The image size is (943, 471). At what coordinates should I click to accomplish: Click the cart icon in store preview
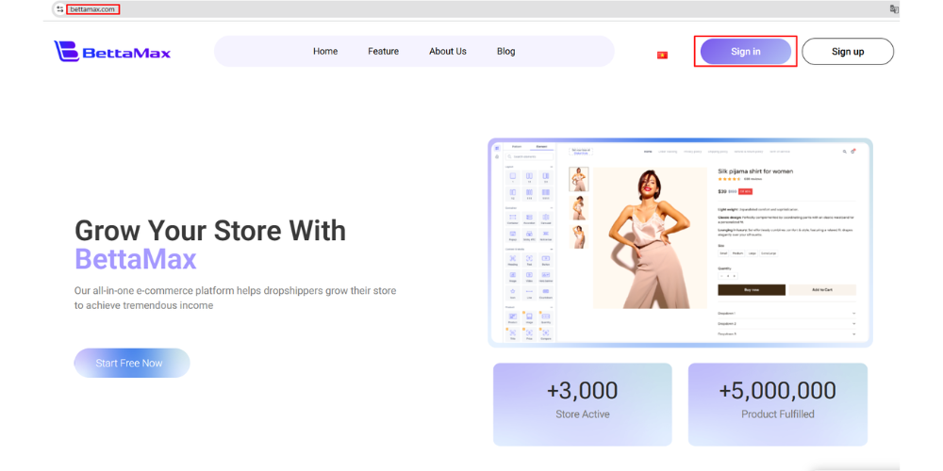(852, 152)
